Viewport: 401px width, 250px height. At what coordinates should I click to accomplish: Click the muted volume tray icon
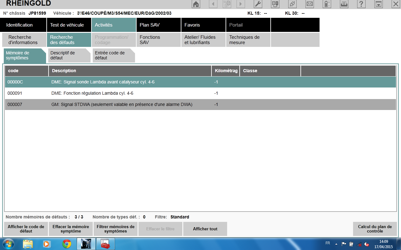click(x=367, y=244)
